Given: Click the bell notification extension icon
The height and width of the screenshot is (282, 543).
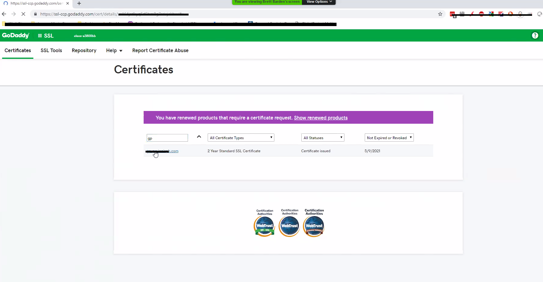Looking at the screenshot, I should coord(520,14).
